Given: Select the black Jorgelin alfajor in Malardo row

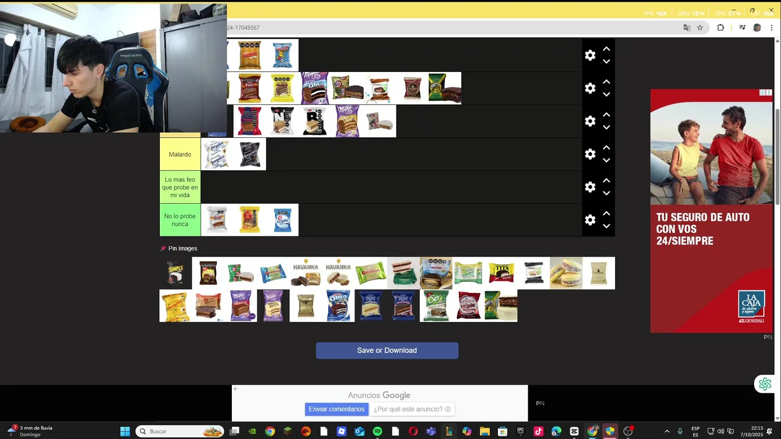Looking at the screenshot, I should (250, 154).
